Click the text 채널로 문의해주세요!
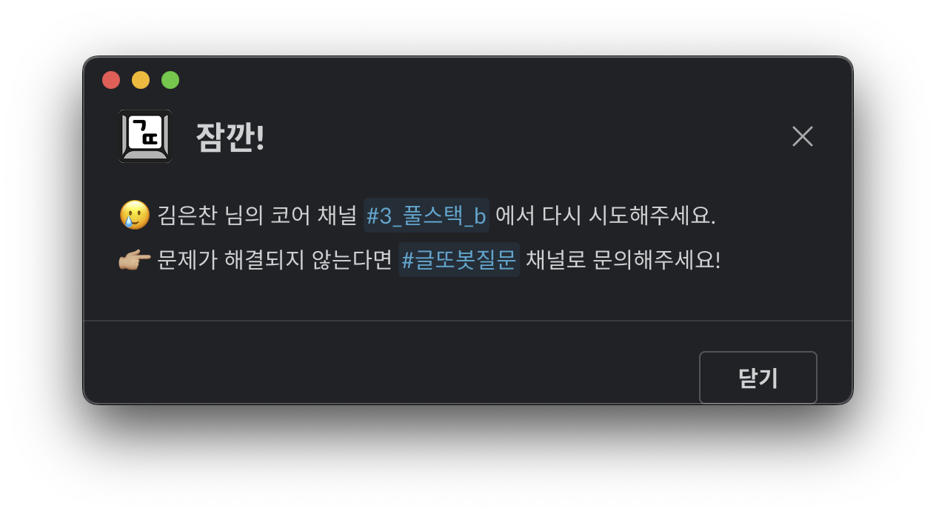936x514 pixels. 623,261
